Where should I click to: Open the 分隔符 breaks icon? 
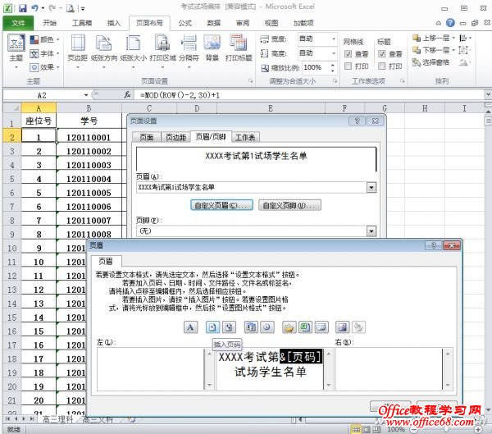coord(189,51)
